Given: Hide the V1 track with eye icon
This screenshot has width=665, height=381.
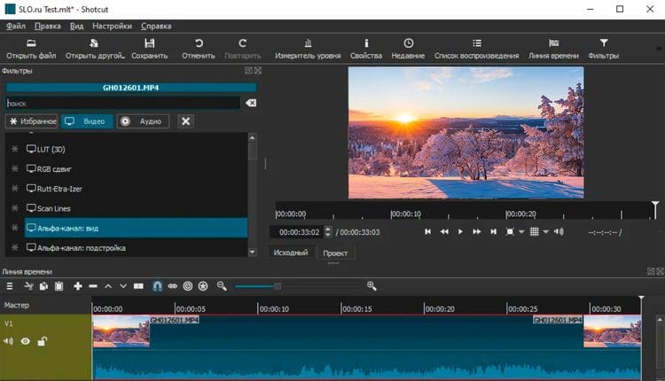Looking at the screenshot, I should [26, 341].
